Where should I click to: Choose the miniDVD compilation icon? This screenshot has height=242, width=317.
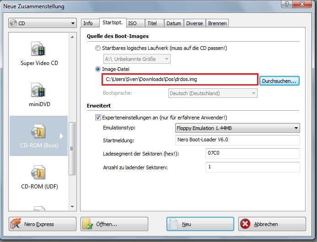38,90
